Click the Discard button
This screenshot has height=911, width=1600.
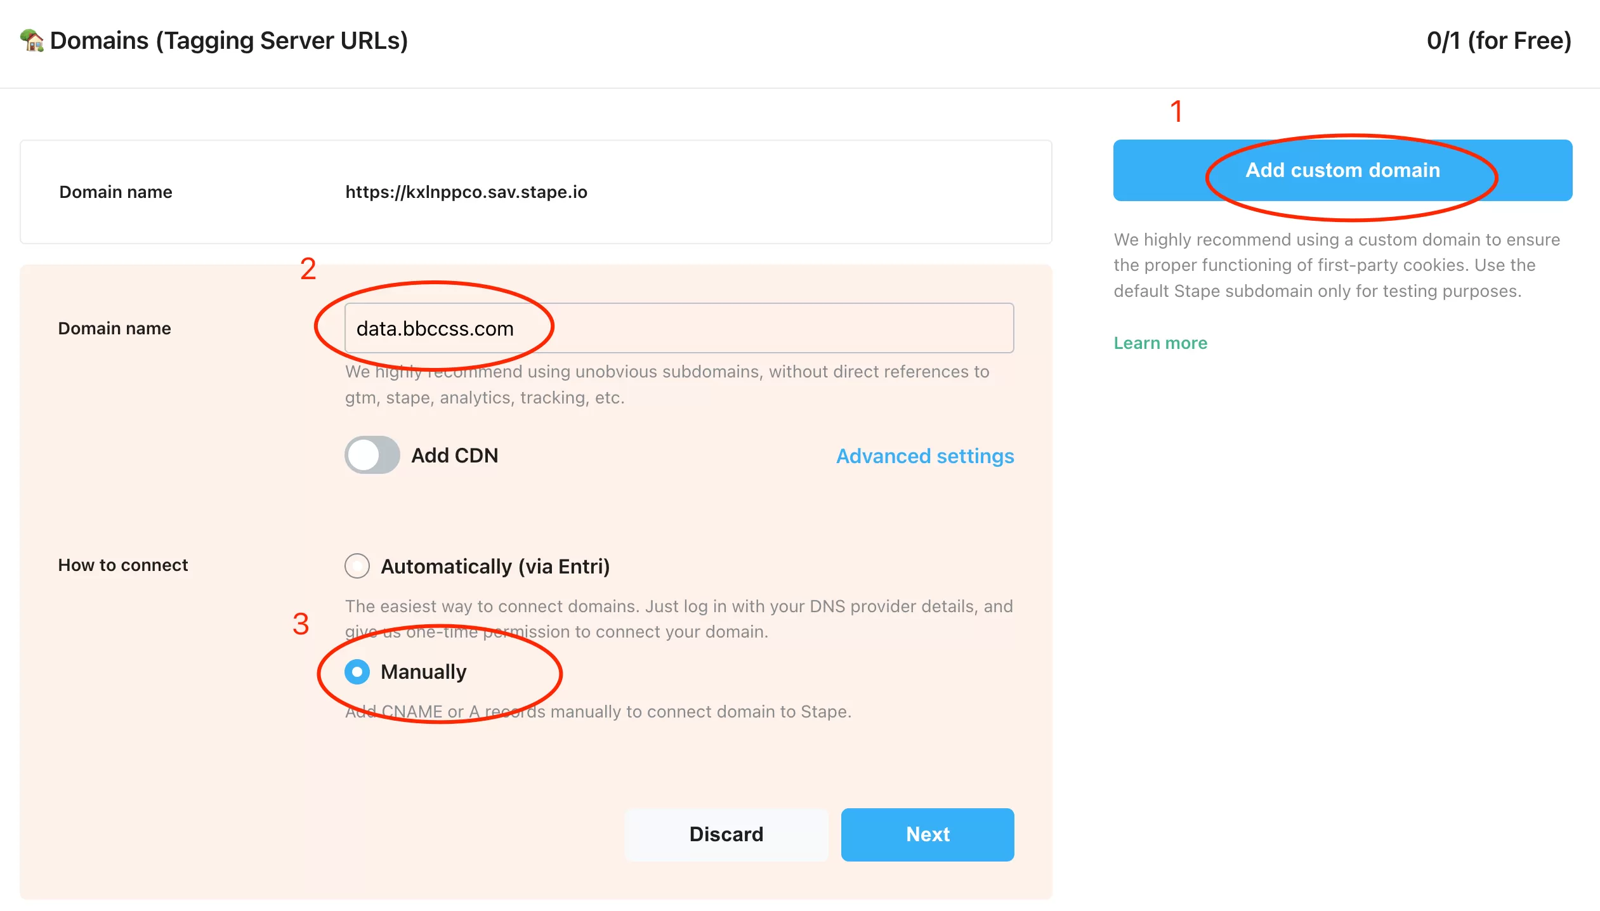(x=726, y=834)
